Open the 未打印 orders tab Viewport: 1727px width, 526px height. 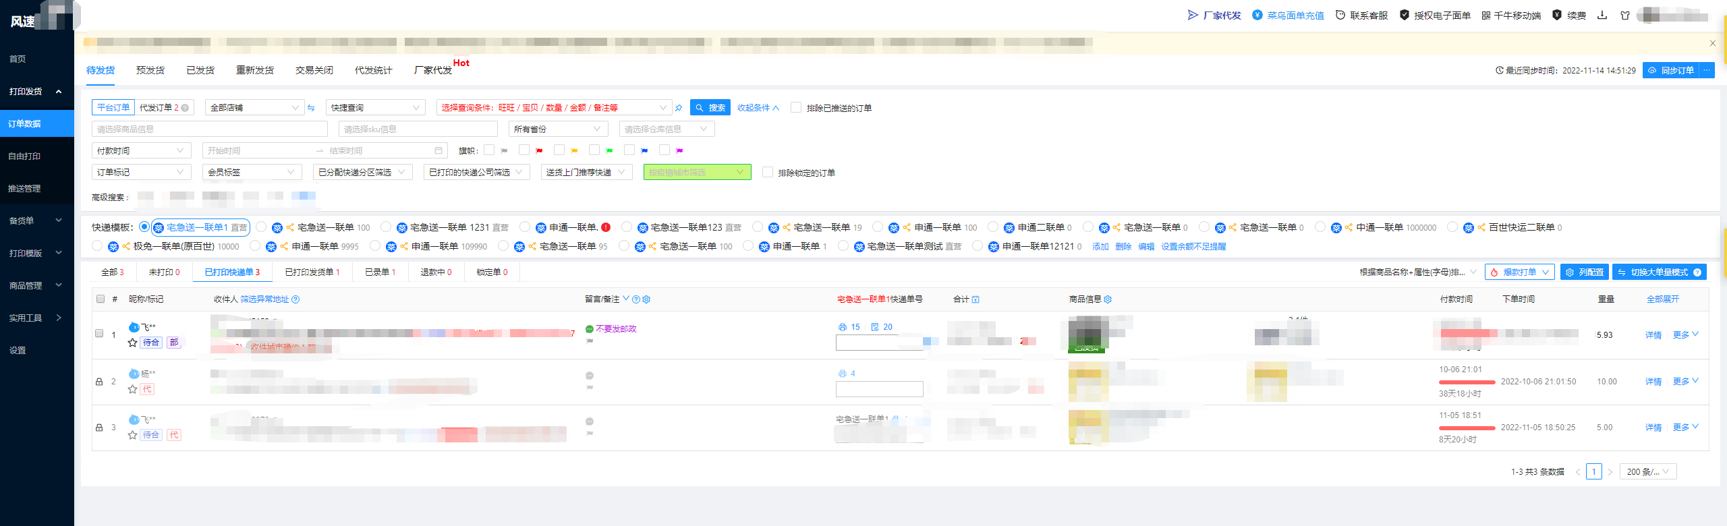coord(164,272)
